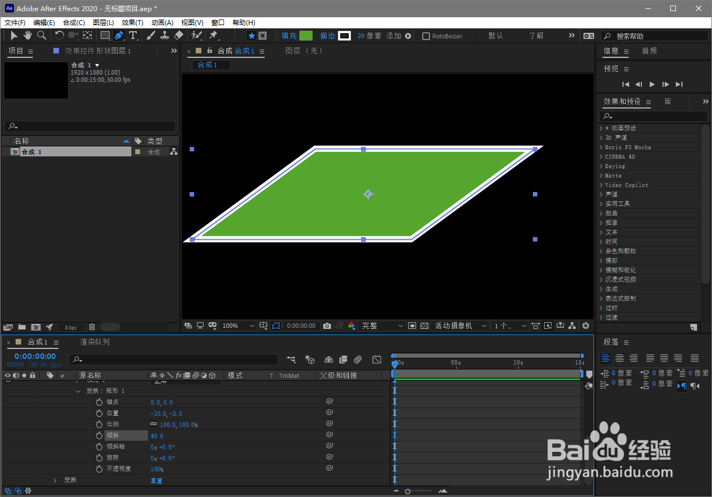Select the Horizontal Type tool
Viewport: 712px width, 497px height.
point(133,36)
